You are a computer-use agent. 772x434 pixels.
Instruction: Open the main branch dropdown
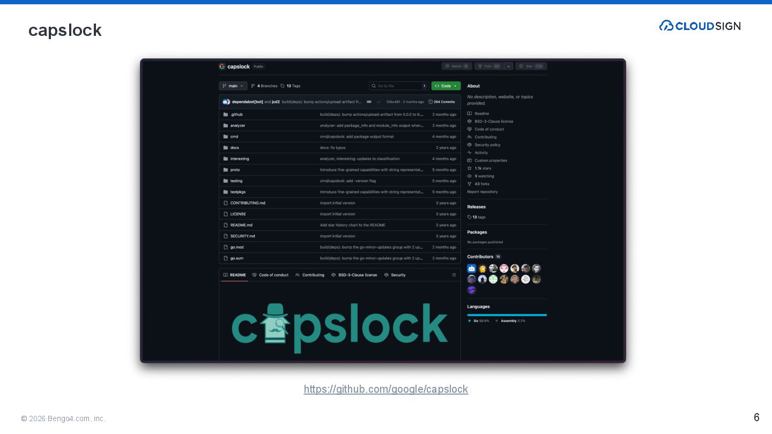coord(233,86)
